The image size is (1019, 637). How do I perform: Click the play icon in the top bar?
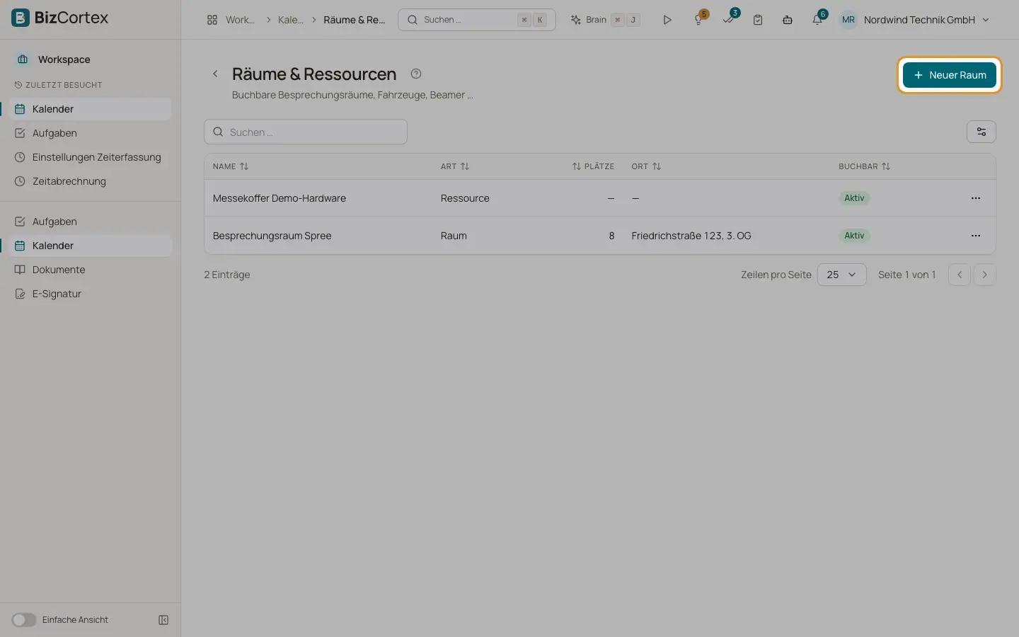point(667,20)
